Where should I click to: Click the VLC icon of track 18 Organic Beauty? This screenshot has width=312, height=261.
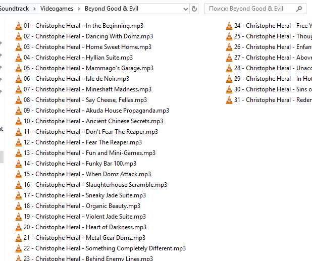[19, 206]
